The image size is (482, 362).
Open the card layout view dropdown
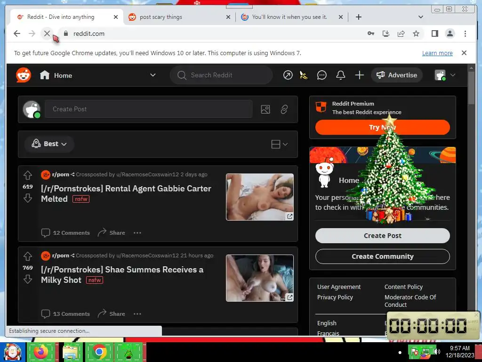coord(280,144)
